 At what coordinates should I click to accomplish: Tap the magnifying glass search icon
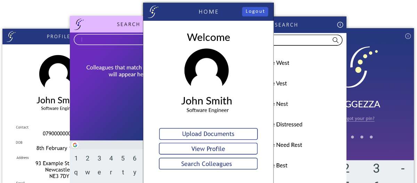[335, 40]
